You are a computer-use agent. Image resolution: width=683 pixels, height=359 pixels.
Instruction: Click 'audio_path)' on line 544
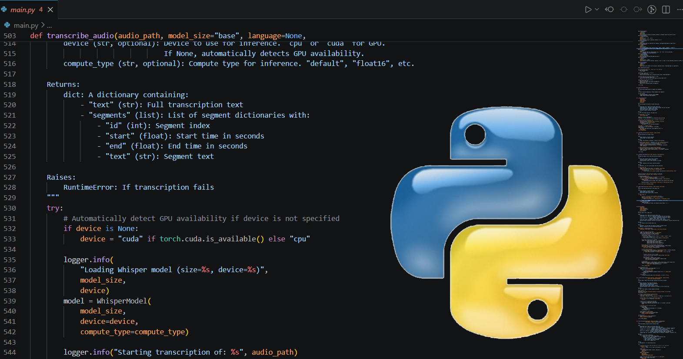[275, 352]
